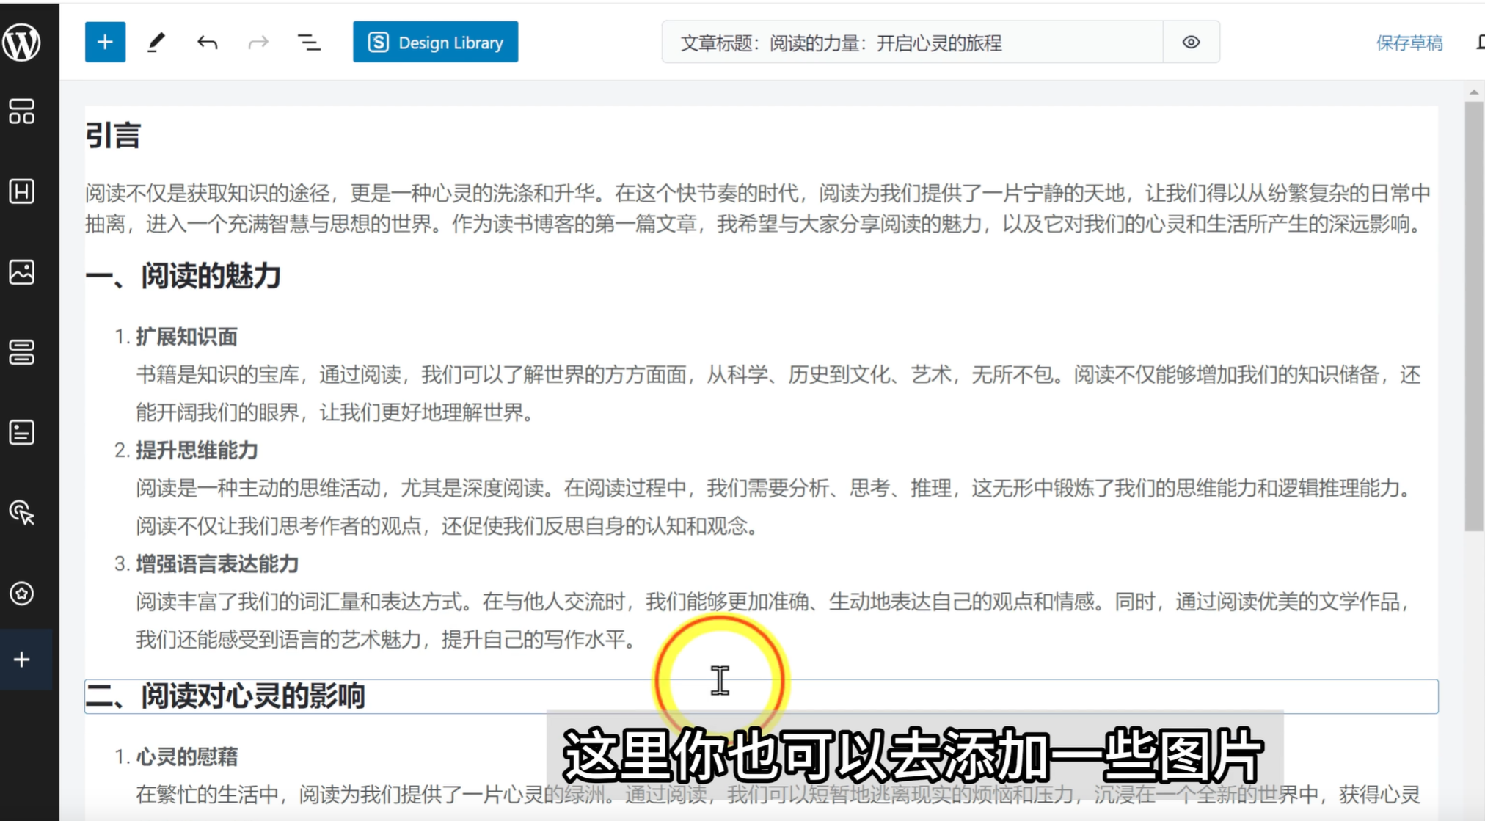Select the pencil edit tool

click(x=156, y=42)
